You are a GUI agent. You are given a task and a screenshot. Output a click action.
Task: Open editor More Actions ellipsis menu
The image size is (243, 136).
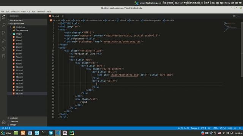239,16
